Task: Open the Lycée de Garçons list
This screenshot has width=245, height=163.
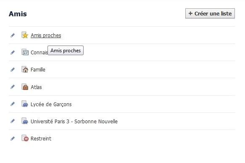Action: 51,104
